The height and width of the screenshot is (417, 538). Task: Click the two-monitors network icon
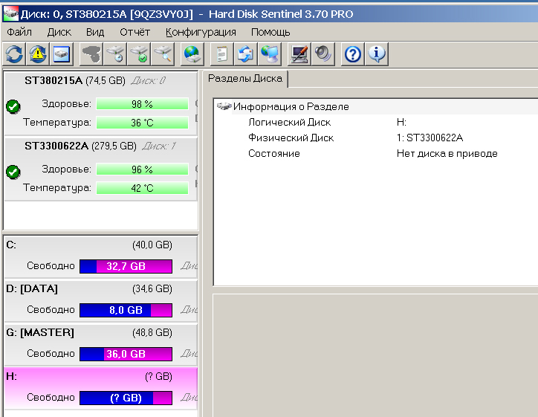click(270, 54)
